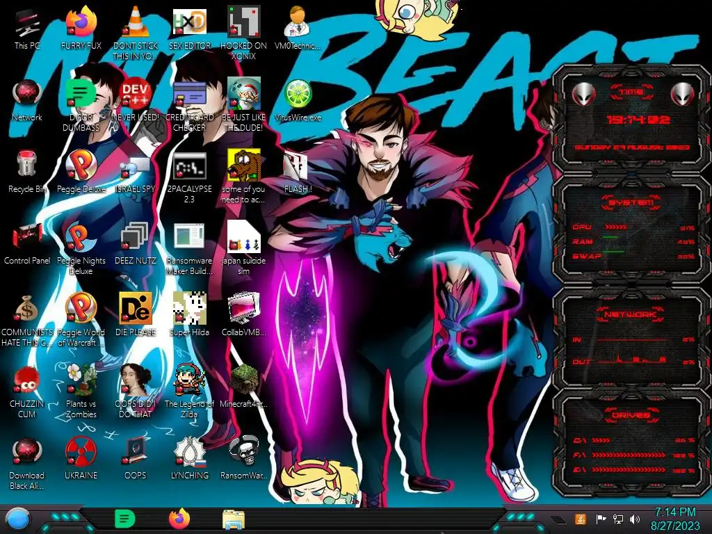This screenshot has width=712, height=534.
Task: Select the Download Black Ali icon
Action: point(27,463)
